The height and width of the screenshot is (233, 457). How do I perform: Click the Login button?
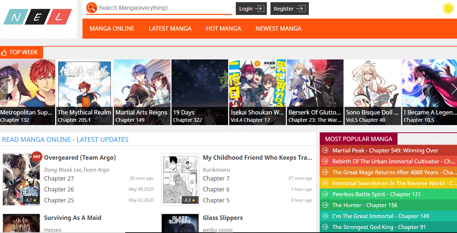(x=251, y=9)
